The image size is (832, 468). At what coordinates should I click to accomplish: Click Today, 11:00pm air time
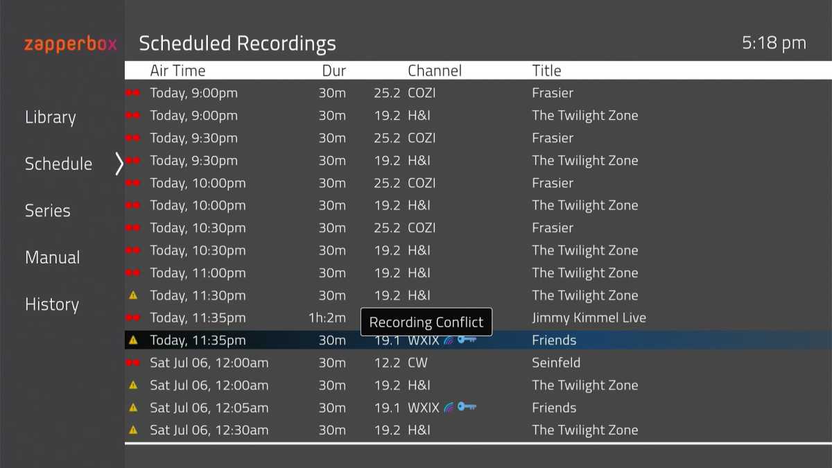coord(198,272)
